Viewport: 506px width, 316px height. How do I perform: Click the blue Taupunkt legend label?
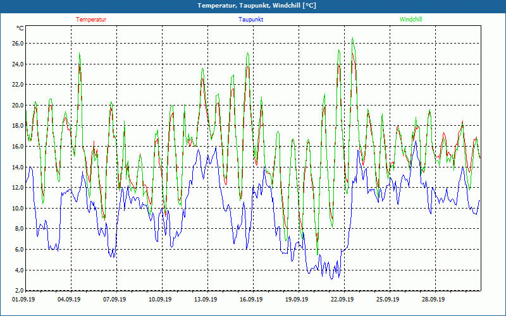250,20
